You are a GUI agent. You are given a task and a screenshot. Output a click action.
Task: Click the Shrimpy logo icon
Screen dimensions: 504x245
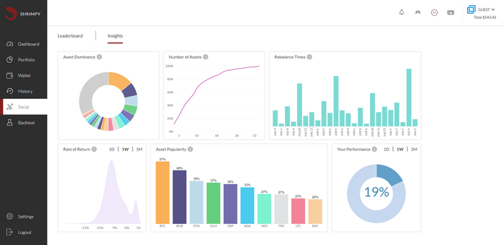point(11,14)
